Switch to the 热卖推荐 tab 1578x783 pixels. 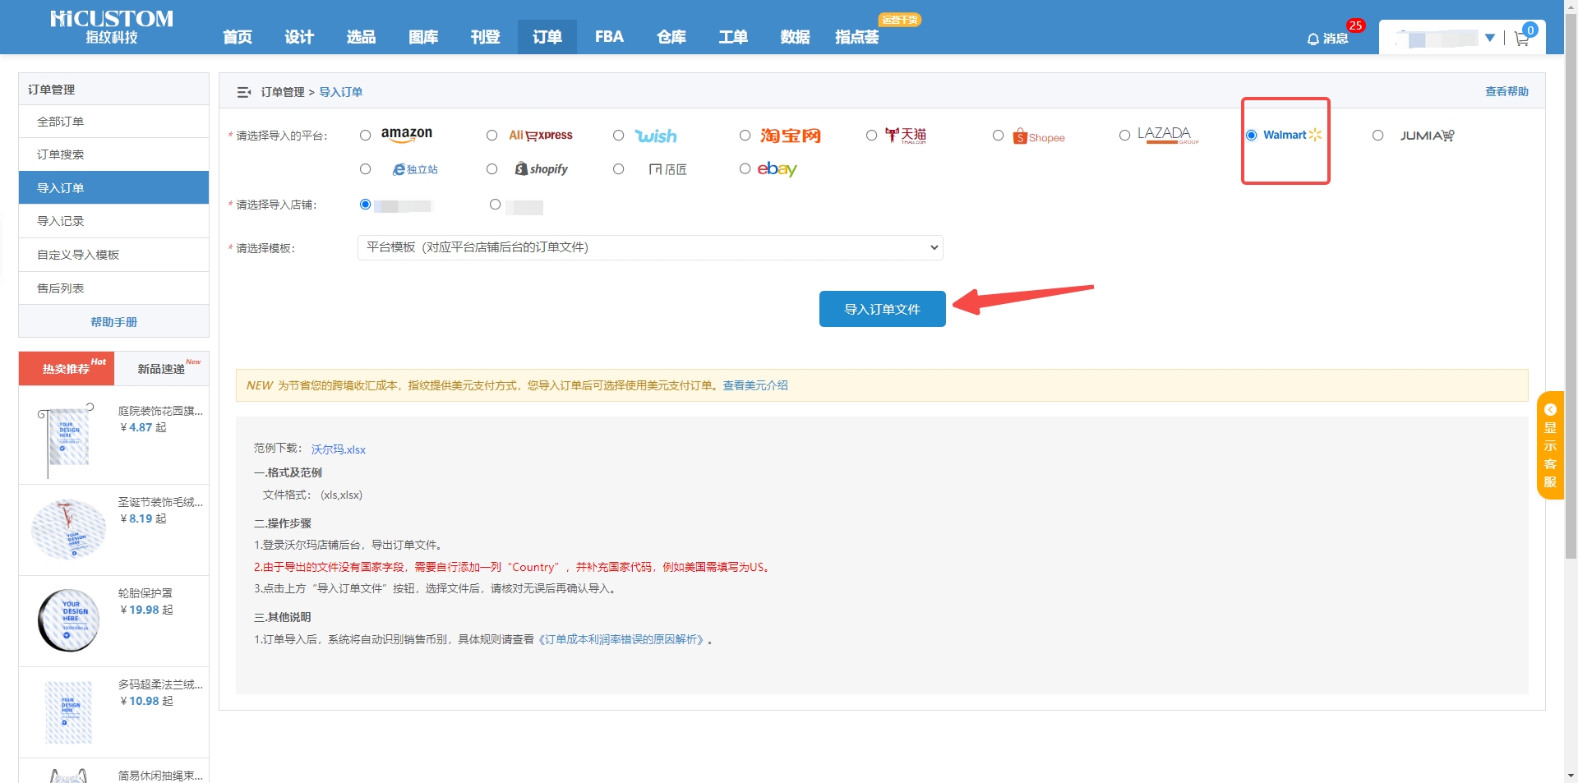[67, 369]
